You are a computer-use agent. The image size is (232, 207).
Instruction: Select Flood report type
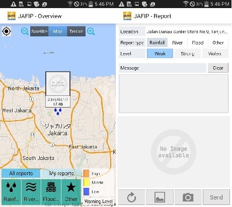198,42
